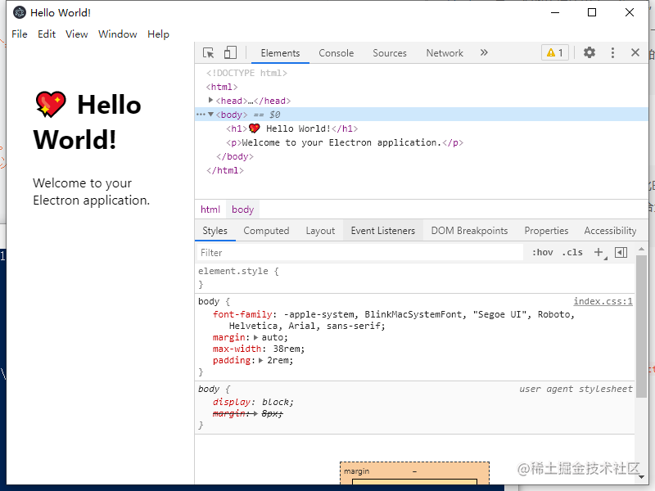655x491 pixels.
Task: Select the closing </html> tag line
Action: (x=224, y=170)
